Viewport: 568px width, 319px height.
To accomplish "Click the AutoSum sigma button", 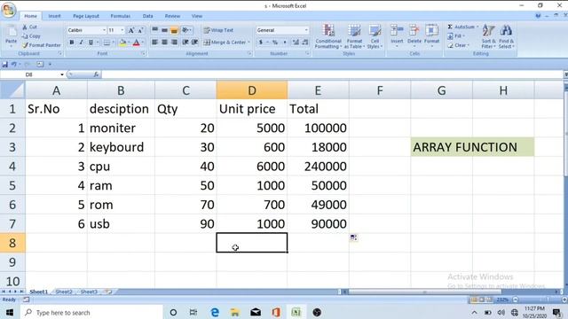I will click(x=462, y=27).
